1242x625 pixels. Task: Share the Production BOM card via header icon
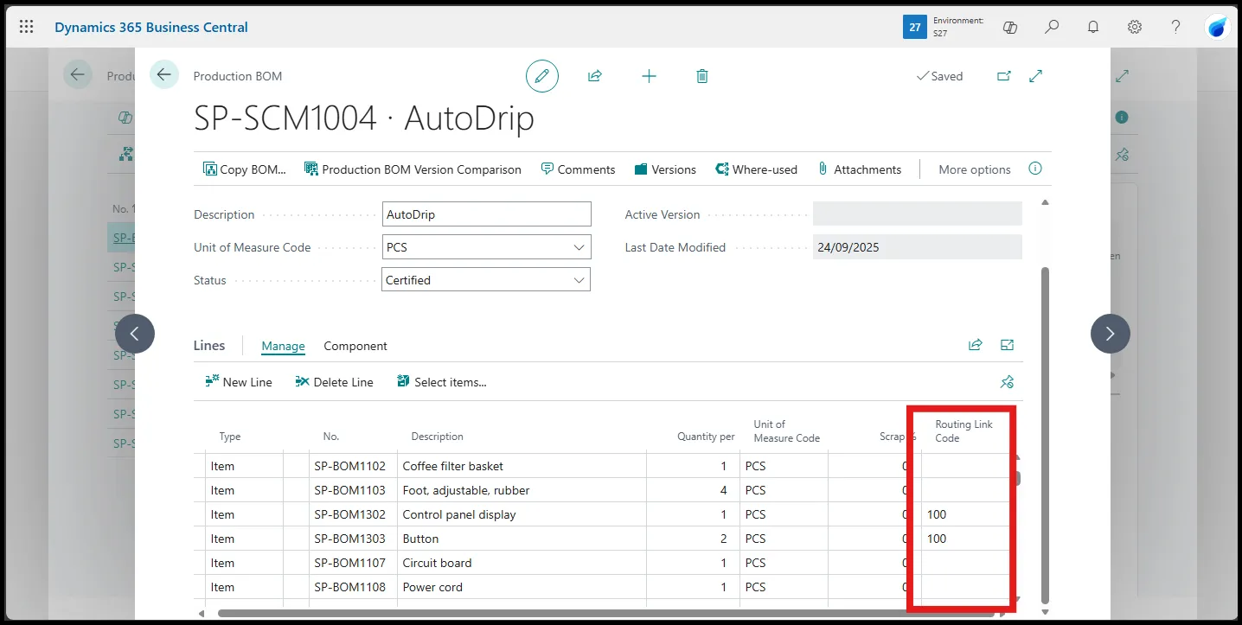click(595, 76)
